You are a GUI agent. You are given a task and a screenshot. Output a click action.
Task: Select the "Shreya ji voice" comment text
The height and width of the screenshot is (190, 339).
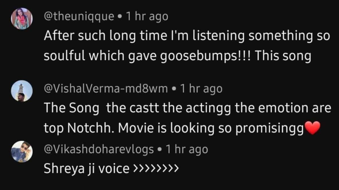pos(86,169)
